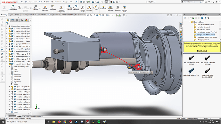Open Spotify from the taskbar
Screen dimensions: 221x124
click(99, 122)
